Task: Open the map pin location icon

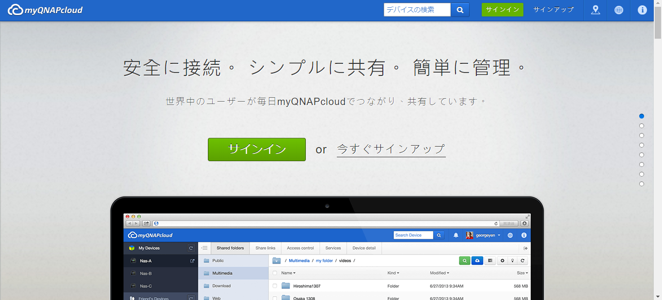Action: point(596,10)
